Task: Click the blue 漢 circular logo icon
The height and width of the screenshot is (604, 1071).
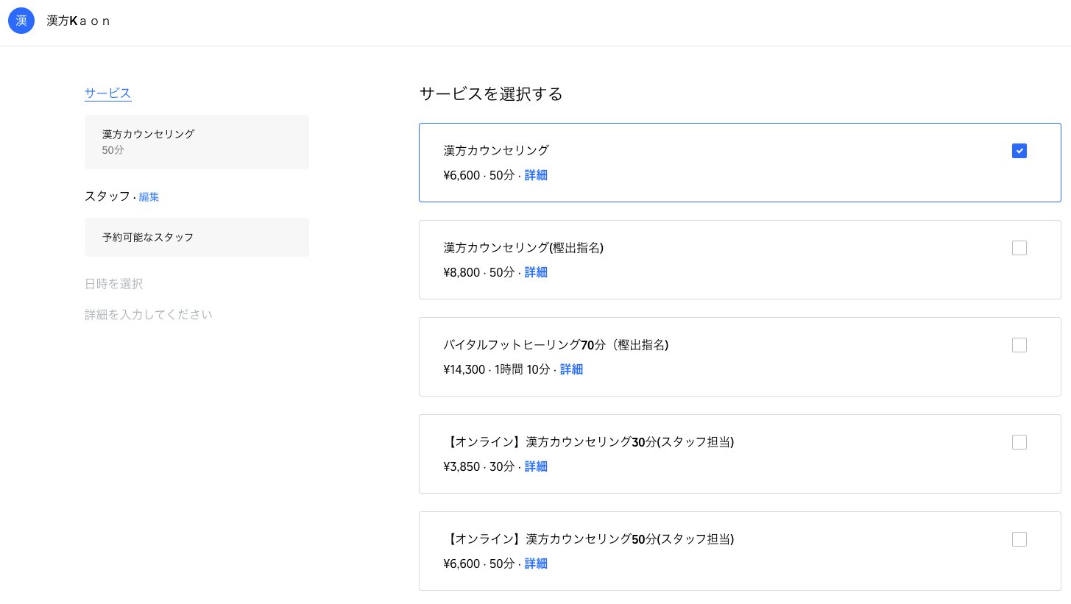Action: tap(21, 21)
